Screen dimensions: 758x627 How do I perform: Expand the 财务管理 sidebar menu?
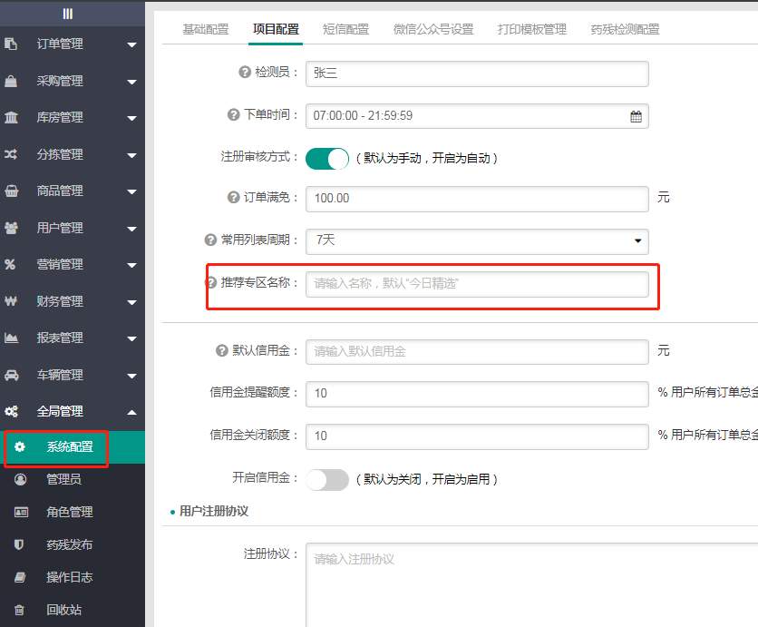point(73,301)
